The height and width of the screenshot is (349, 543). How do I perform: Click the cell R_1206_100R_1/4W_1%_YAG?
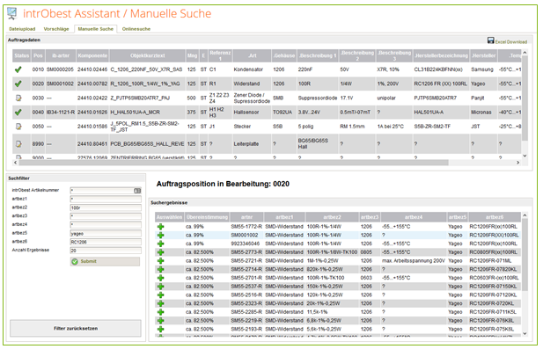coord(145,84)
